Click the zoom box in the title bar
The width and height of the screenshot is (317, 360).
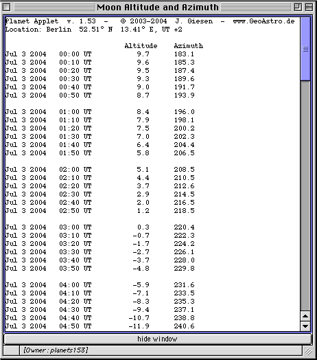click(298, 8)
